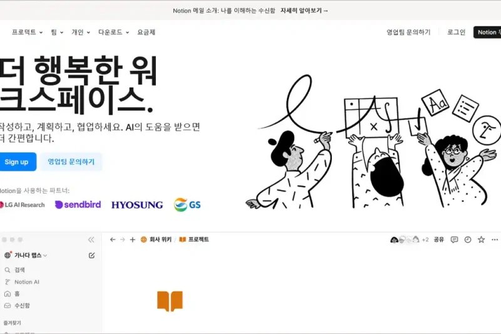Open 프로젝트 breadcrumb page

click(194, 239)
